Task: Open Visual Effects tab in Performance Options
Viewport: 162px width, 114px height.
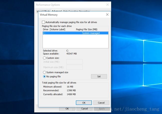Action: tap(43, 11)
